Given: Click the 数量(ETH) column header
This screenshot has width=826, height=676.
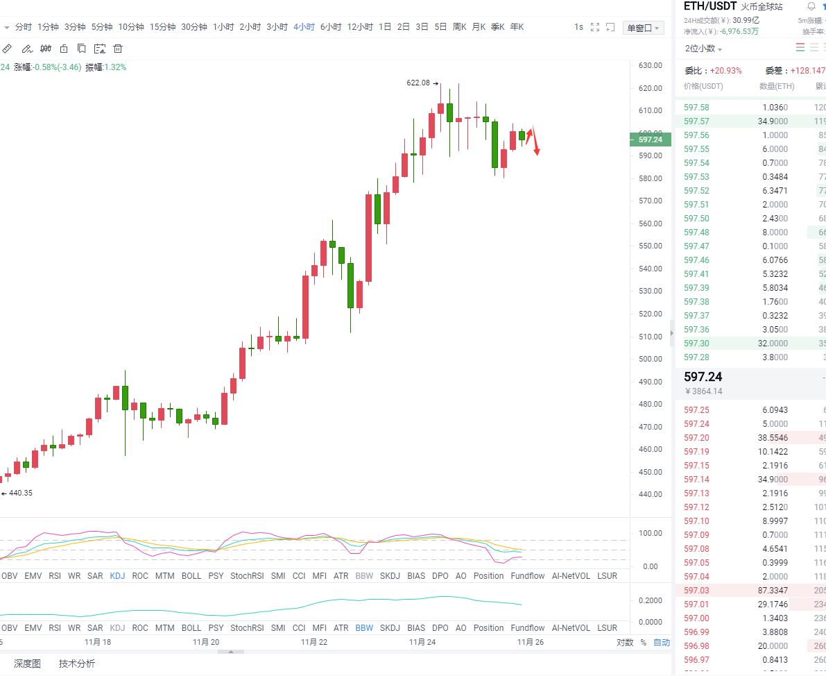Looking at the screenshot, I should [777, 87].
